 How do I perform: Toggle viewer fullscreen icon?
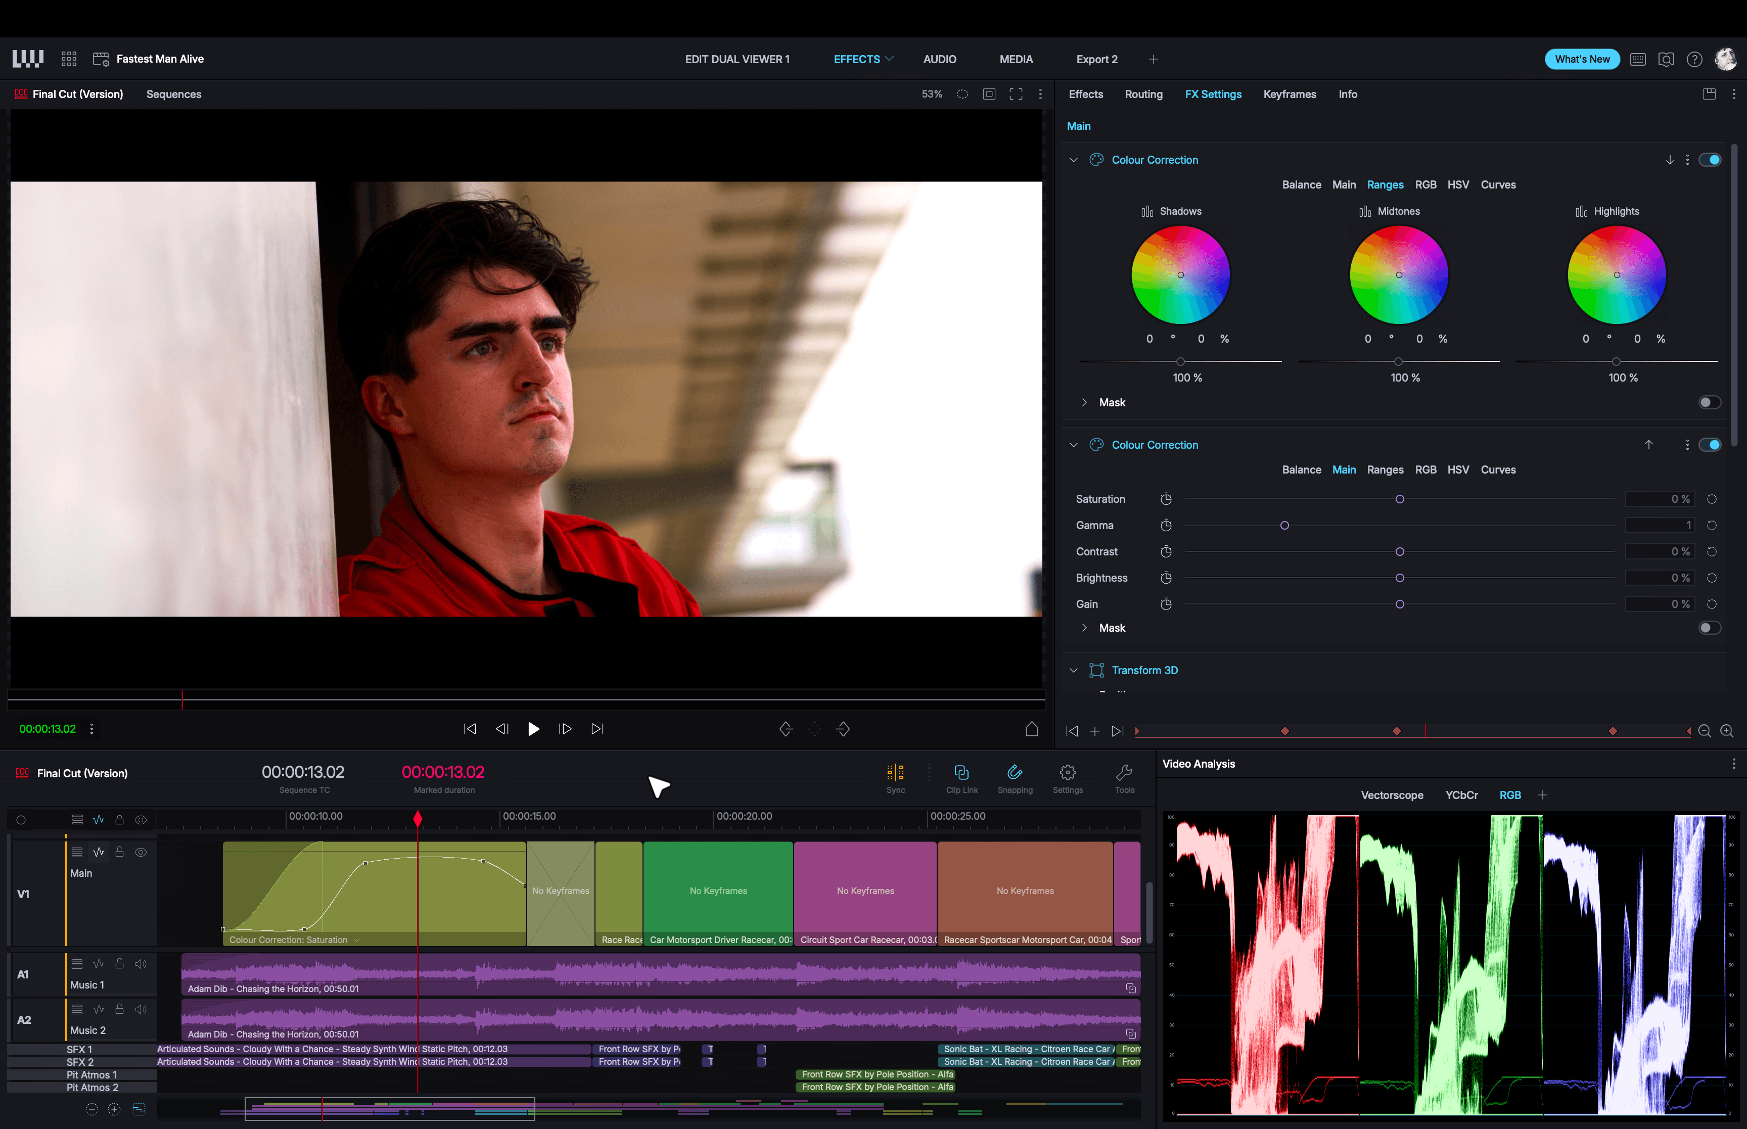(1016, 94)
